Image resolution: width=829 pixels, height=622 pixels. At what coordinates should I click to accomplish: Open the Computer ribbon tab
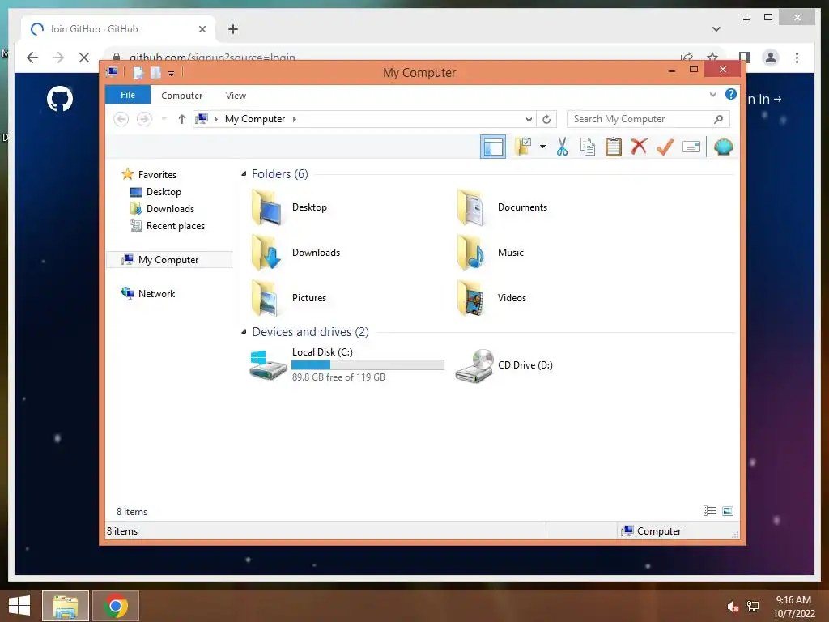(x=182, y=96)
